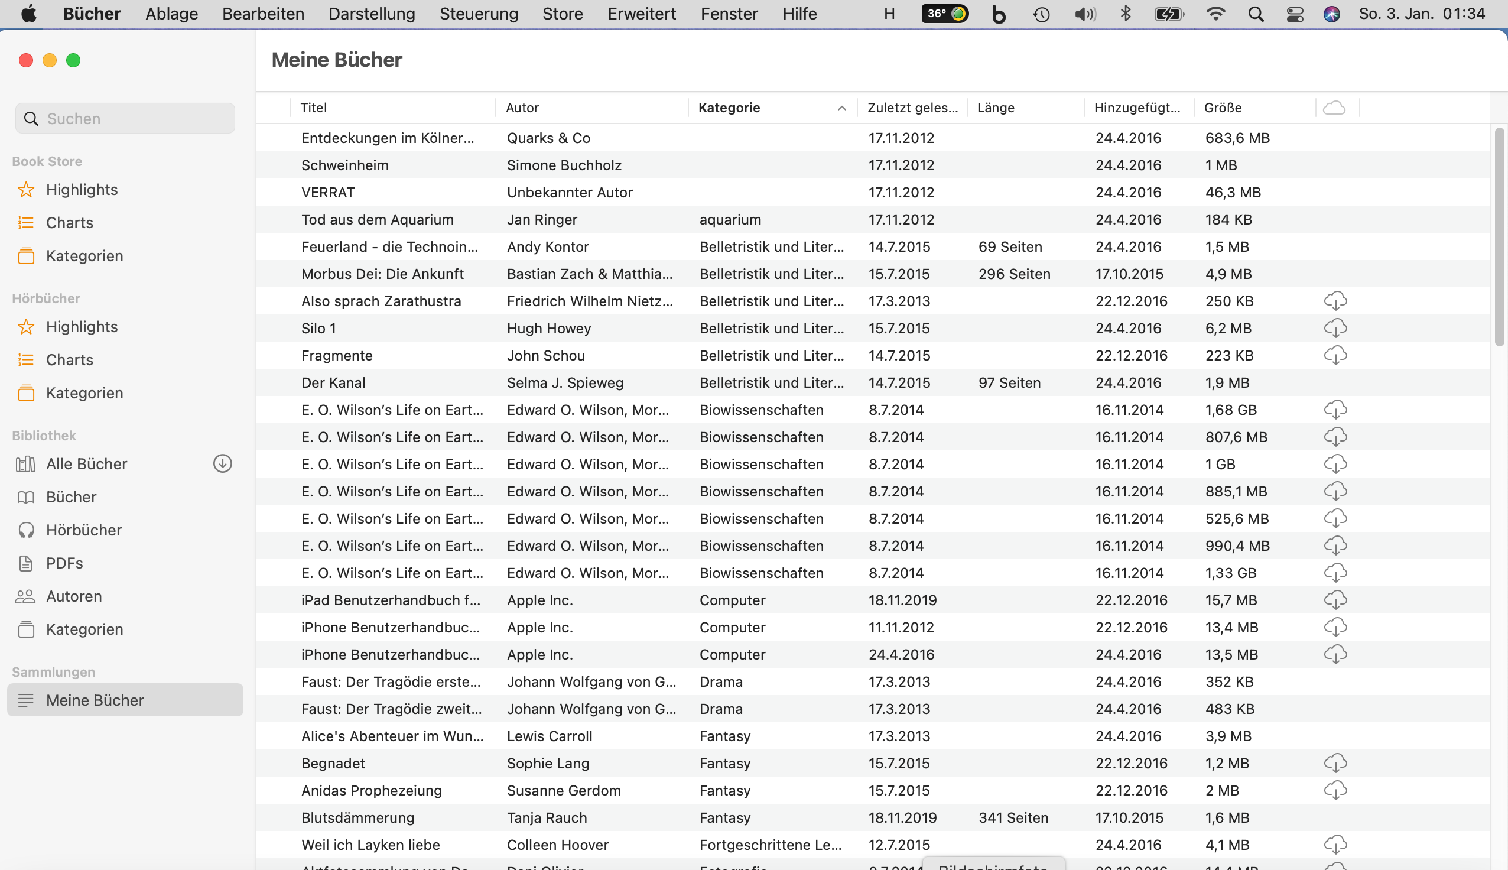1508x870 pixels.
Task: Open Hörbücher Charts in sidebar
Action: click(x=69, y=360)
